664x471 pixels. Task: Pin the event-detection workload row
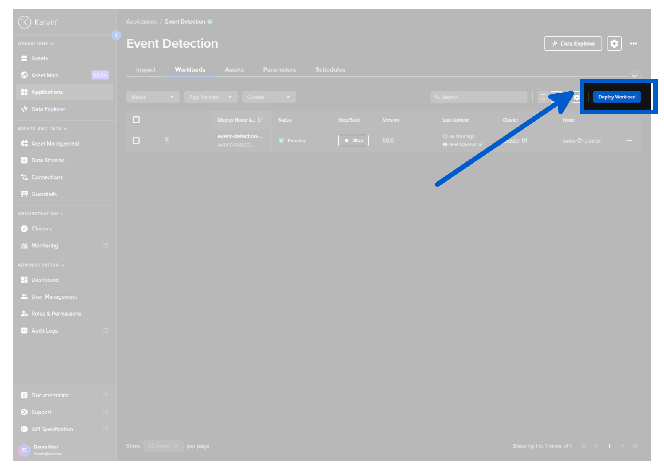point(167,140)
